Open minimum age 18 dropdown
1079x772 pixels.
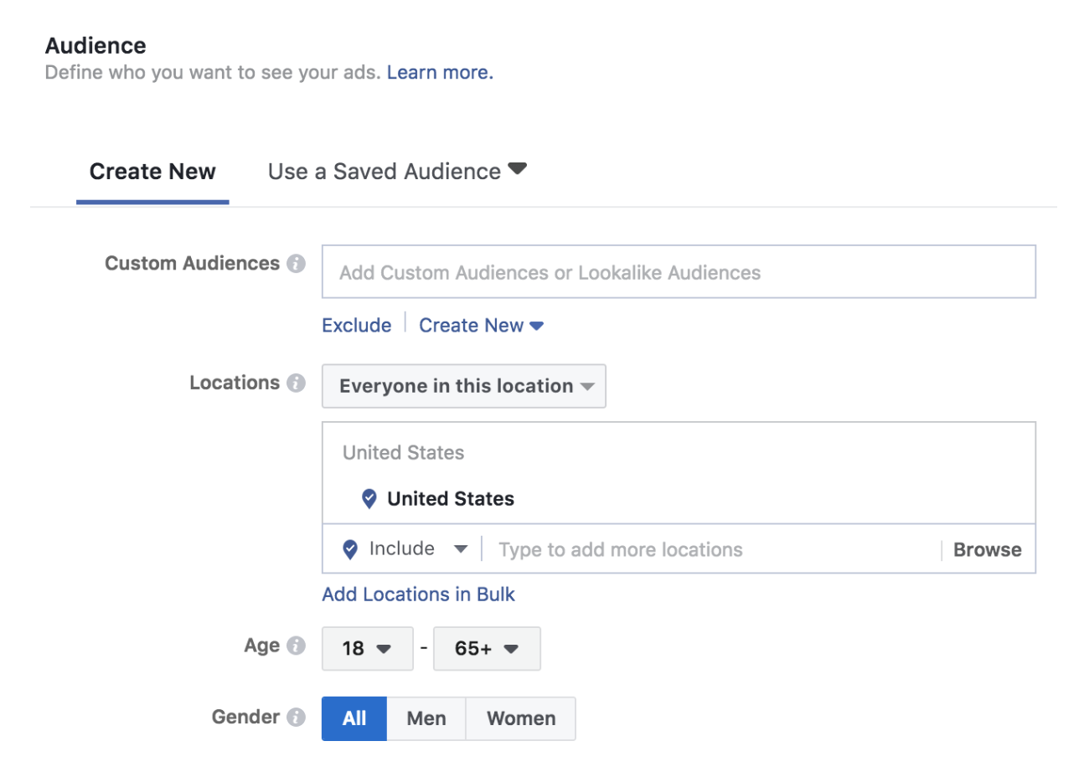tap(368, 649)
